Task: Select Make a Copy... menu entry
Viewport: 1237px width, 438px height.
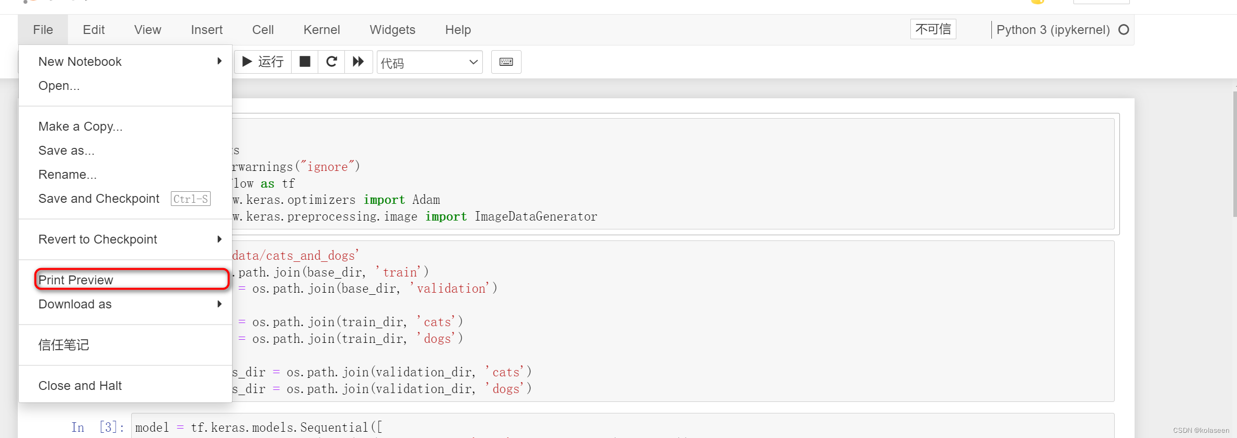Action: point(125,126)
